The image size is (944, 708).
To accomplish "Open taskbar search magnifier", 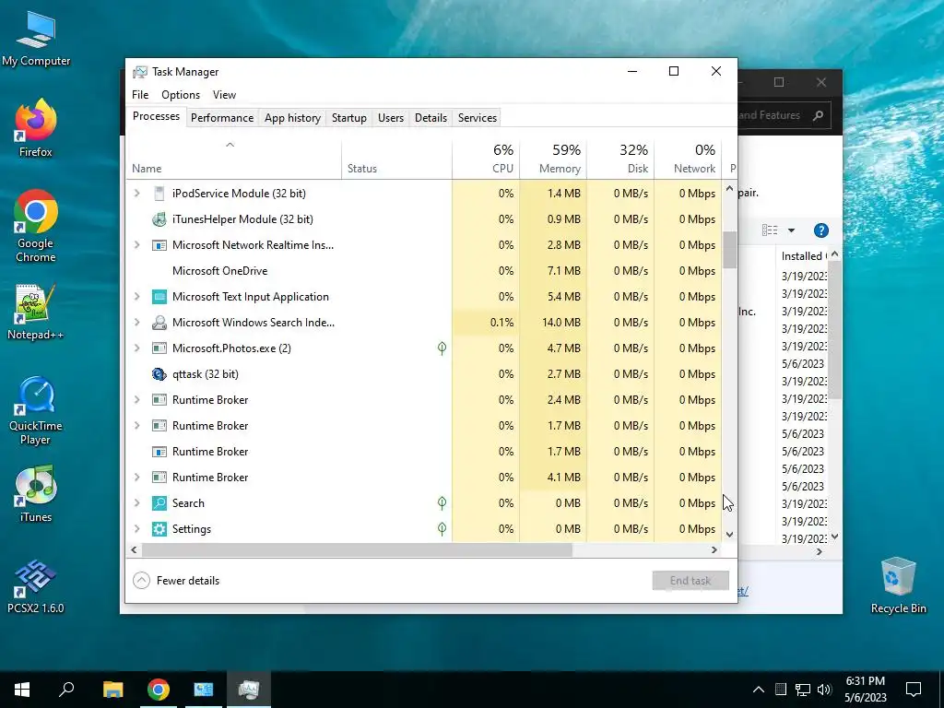I will pos(66,690).
